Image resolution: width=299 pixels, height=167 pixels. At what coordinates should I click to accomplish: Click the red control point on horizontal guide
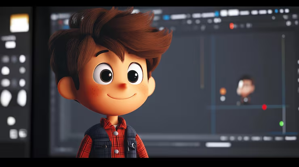(264, 107)
